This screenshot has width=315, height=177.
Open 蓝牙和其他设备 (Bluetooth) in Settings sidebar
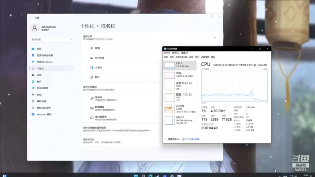[x=52, y=55]
